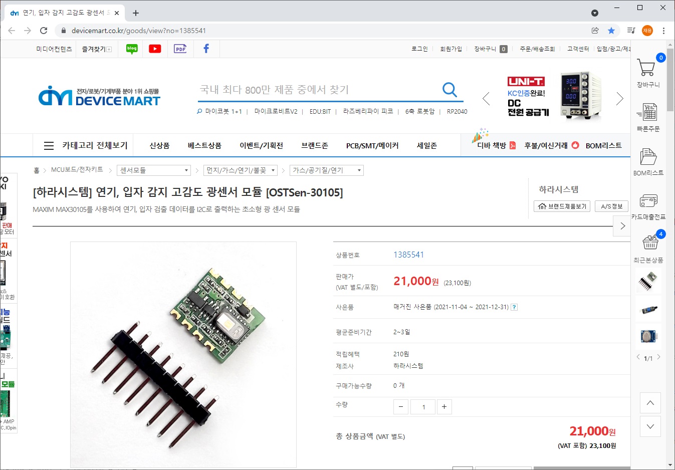The width and height of the screenshot is (675, 470).
Task: Show previous banner with left arrow
Action: [486, 99]
